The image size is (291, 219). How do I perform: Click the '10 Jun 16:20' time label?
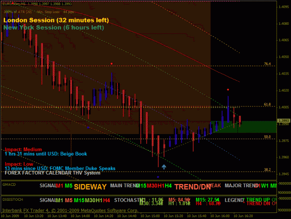pyautogui.click(x=244, y=216)
